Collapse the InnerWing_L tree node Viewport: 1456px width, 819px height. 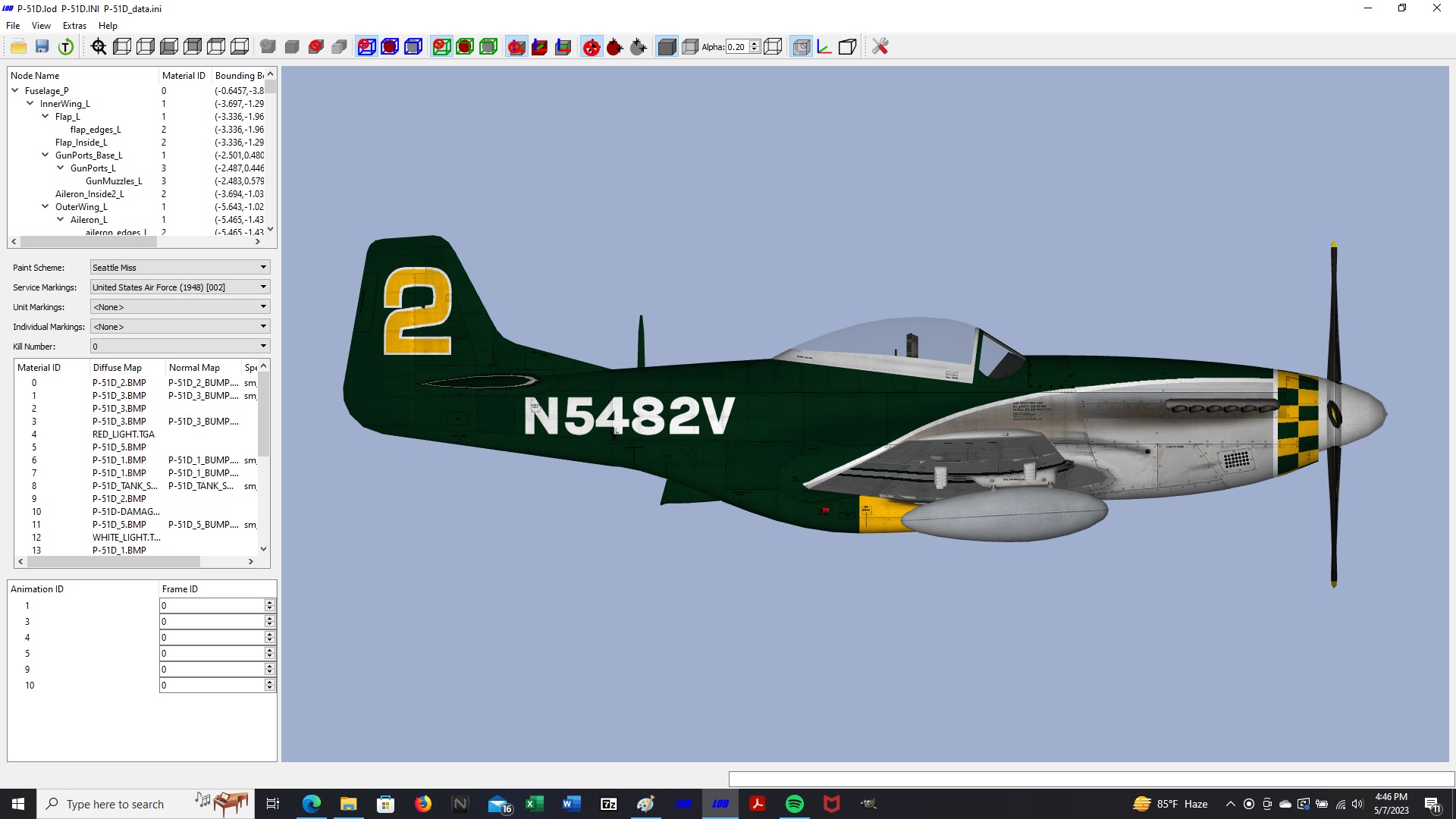[x=30, y=104]
